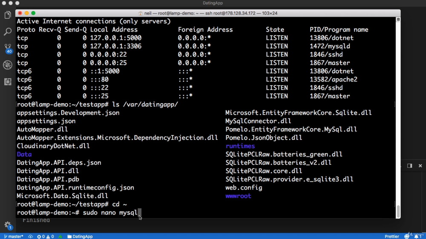426x239 pixels.
Task: Open the Manage gear icon
Action: (x=8, y=225)
